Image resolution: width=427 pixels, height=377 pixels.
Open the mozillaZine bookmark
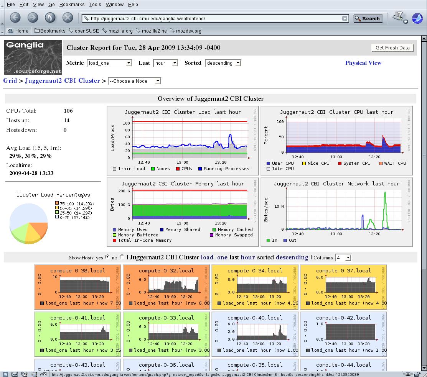(x=151, y=31)
